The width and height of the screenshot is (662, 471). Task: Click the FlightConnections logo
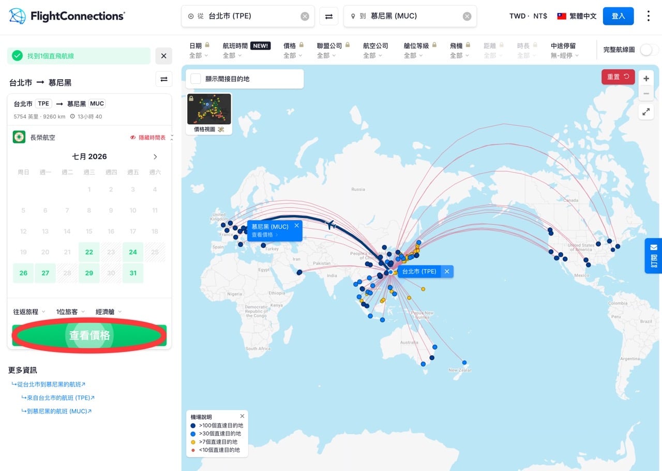tap(67, 16)
